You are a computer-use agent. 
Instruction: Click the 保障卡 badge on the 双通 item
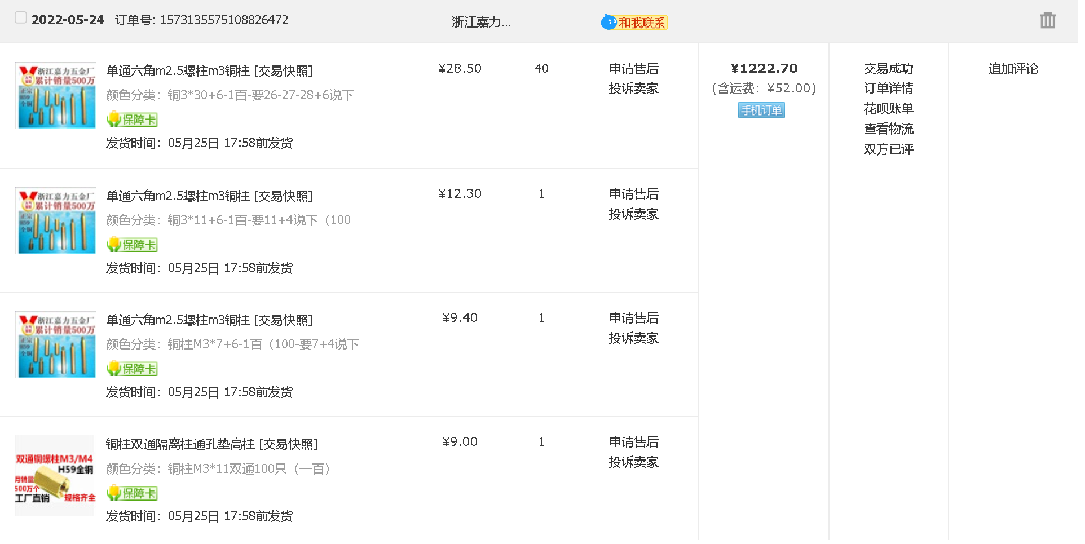(x=133, y=493)
